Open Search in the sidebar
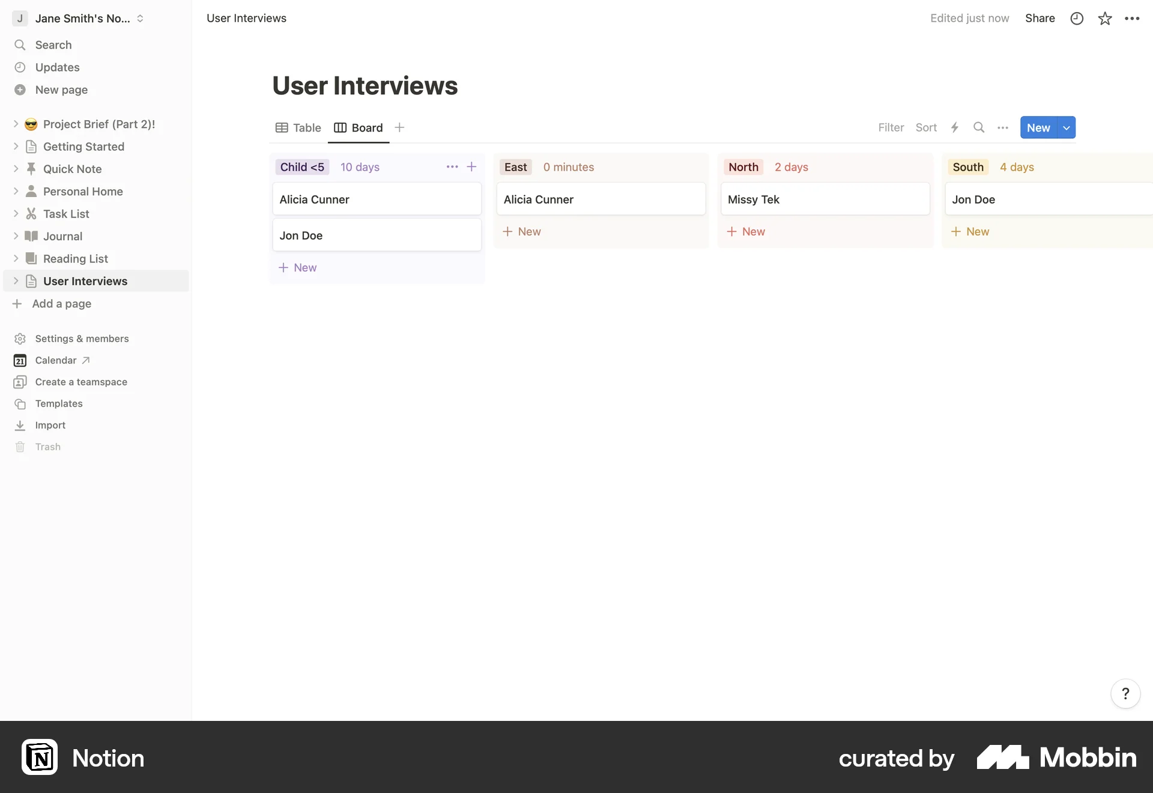The image size is (1153, 793). (53, 44)
